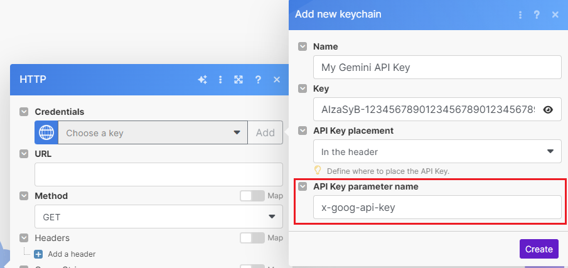Open the Method GET dropdown
Image resolution: width=568 pixels, height=268 pixels.
point(158,217)
